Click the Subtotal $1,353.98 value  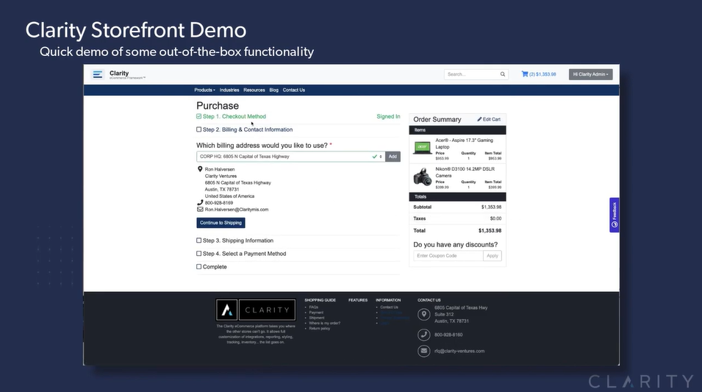coord(491,207)
